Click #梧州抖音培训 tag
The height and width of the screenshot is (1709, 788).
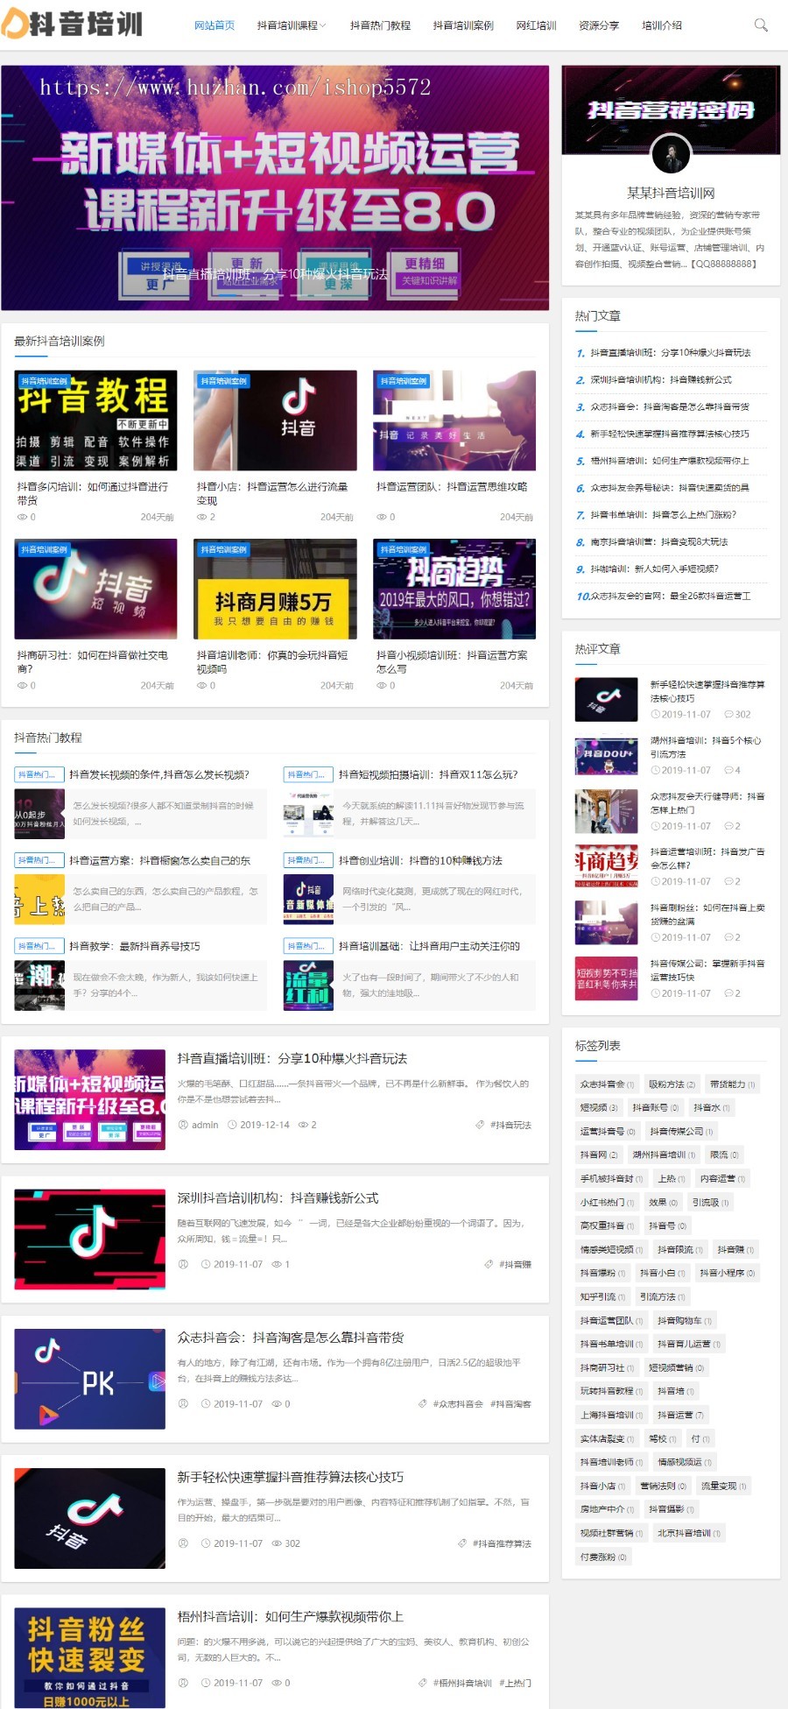(462, 1683)
